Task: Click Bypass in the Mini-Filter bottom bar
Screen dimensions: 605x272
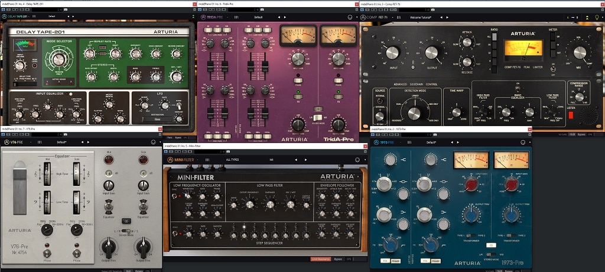Action: pos(338,259)
